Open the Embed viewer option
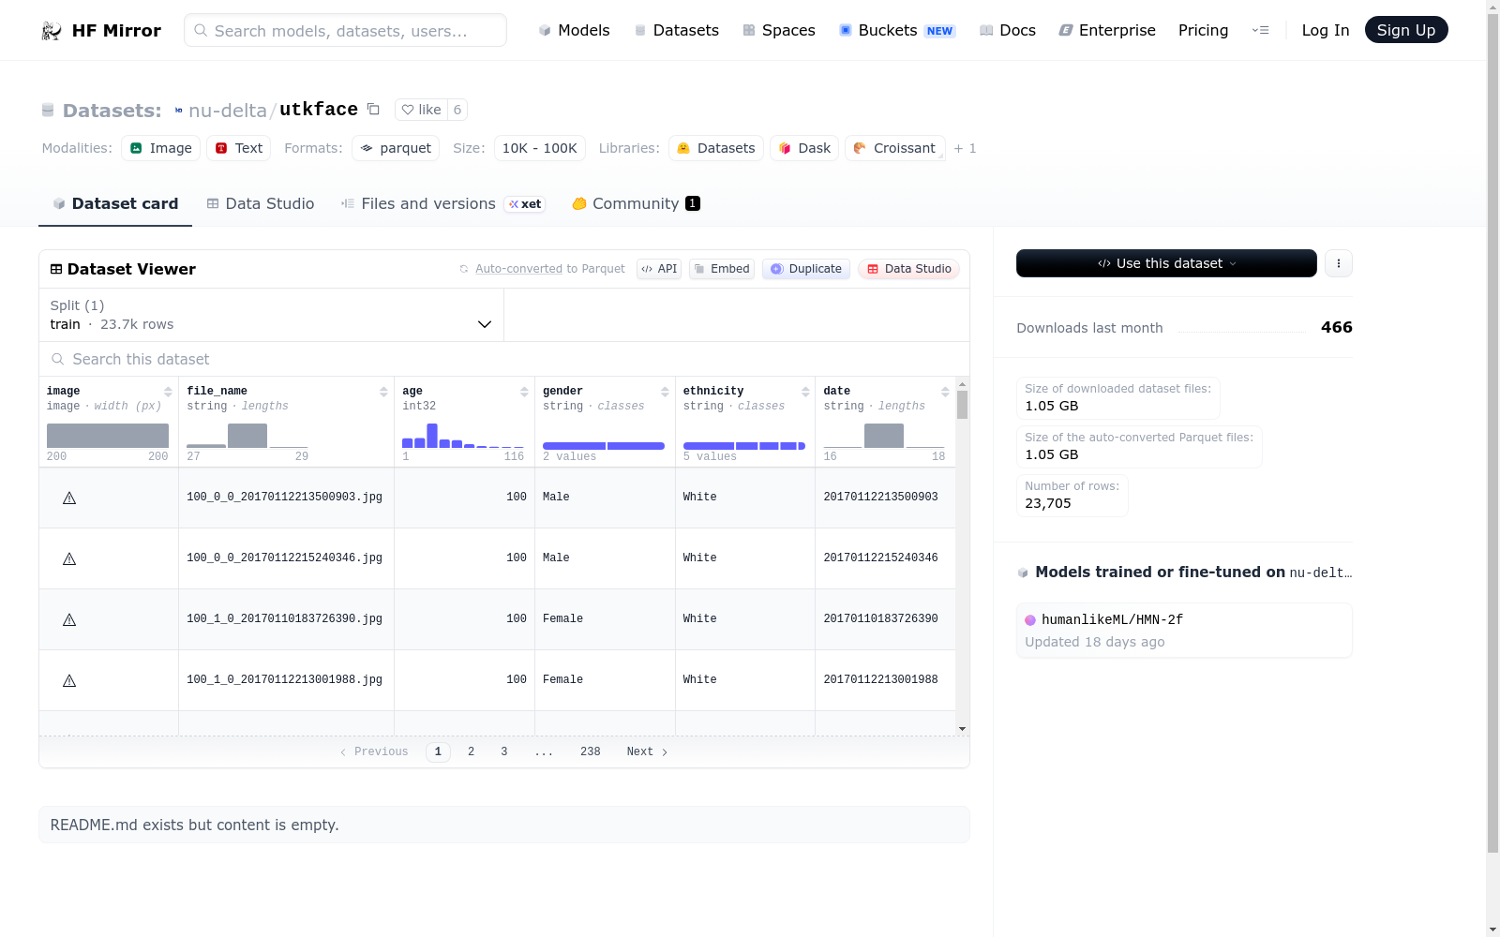Image resolution: width=1500 pixels, height=937 pixels. [x=722, y=269]
